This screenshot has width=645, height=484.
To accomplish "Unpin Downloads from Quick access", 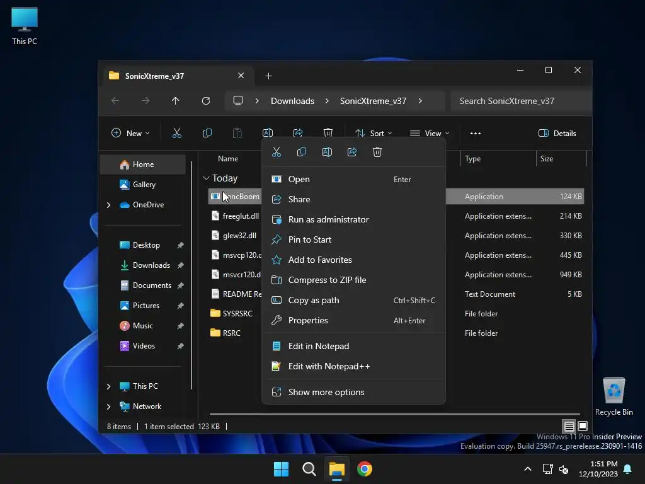I will [x=180, y=265].
